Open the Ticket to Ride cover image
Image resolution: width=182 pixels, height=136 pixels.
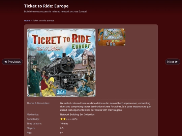(61, 63)
